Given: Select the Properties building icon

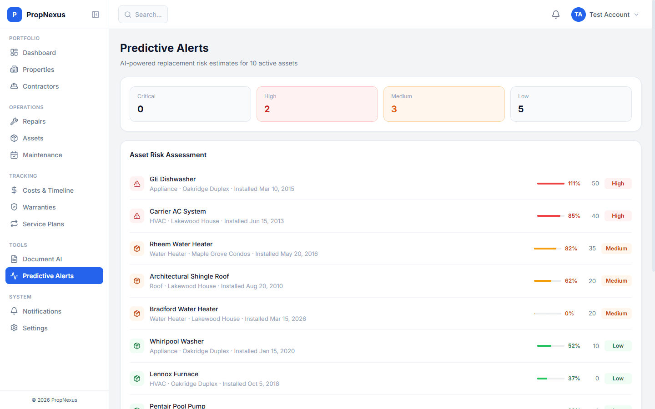Looking at the screenshot, I should click(14, 69).
